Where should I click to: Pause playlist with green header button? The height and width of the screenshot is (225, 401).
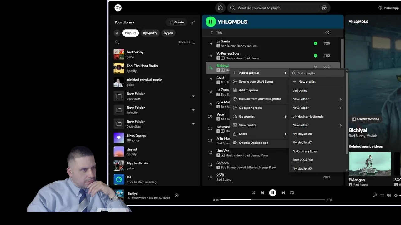pyautogui.click(x=211, y=22)
